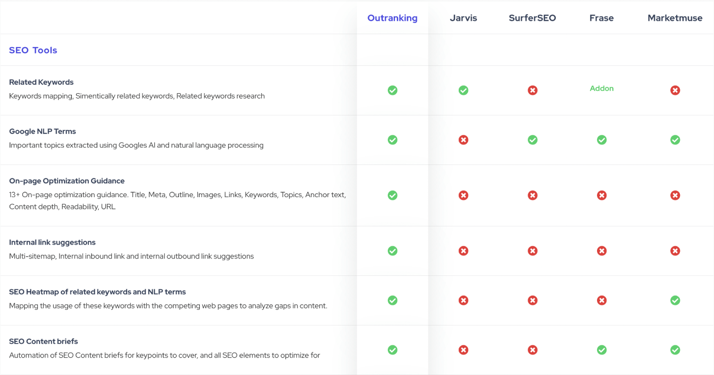Click Marketmuse's red X for Internal link suggestions

pos(675,251)
